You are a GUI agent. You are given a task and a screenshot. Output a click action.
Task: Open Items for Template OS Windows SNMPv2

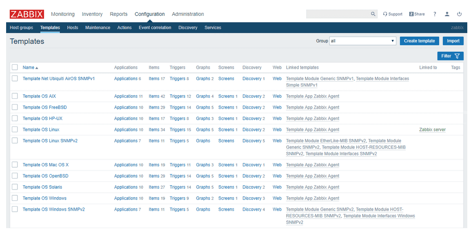coord(154,209)
